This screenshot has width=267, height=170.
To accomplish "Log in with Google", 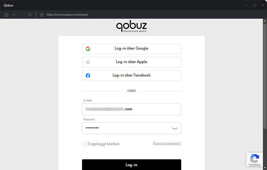I will (132, 49).
